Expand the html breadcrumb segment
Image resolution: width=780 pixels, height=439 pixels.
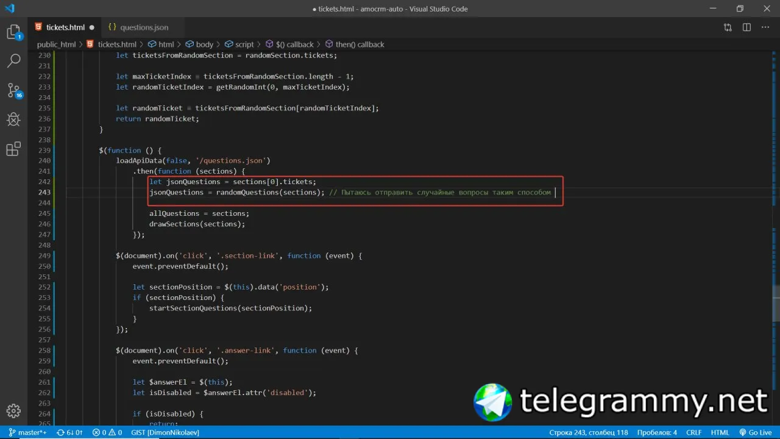pos(166,45)
